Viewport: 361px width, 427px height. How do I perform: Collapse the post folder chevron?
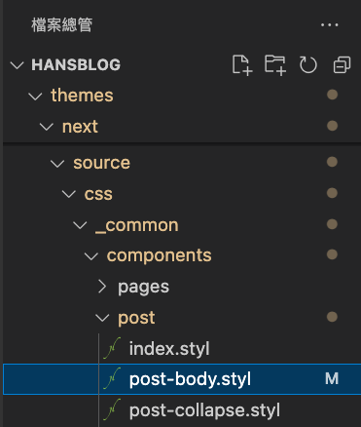point(102,318)
